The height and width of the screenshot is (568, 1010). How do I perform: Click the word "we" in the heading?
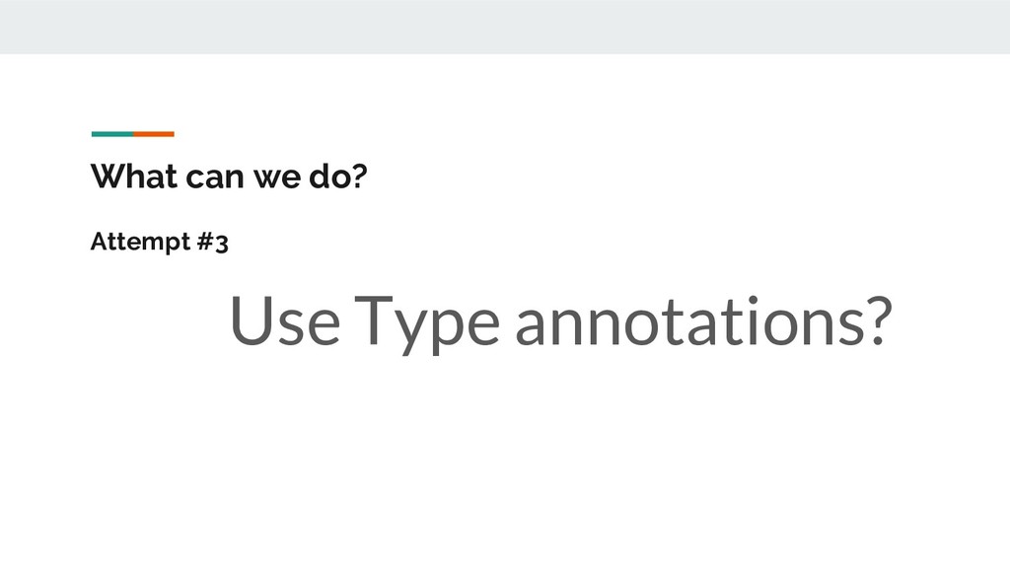click(258, 179)
